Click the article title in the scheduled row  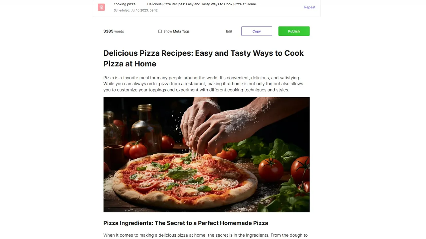click(x=201, y=4)
